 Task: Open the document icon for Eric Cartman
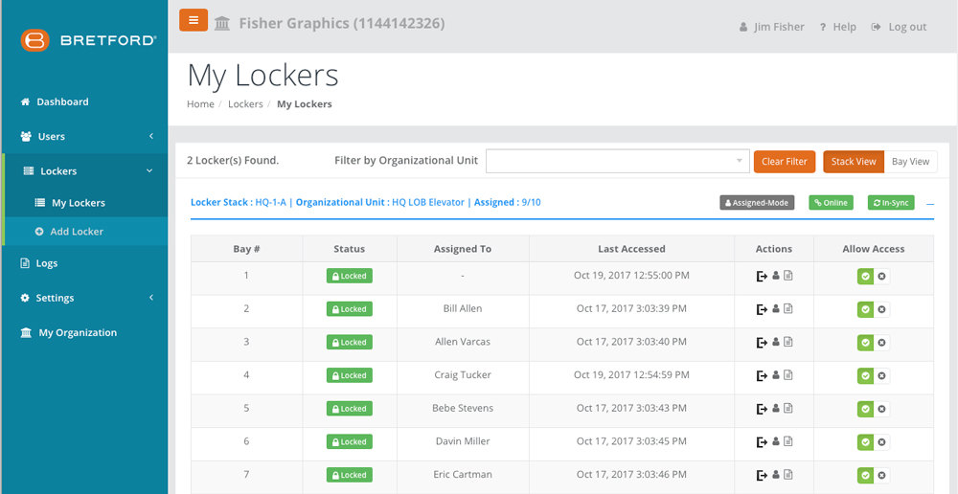click(x=788, y=475)
